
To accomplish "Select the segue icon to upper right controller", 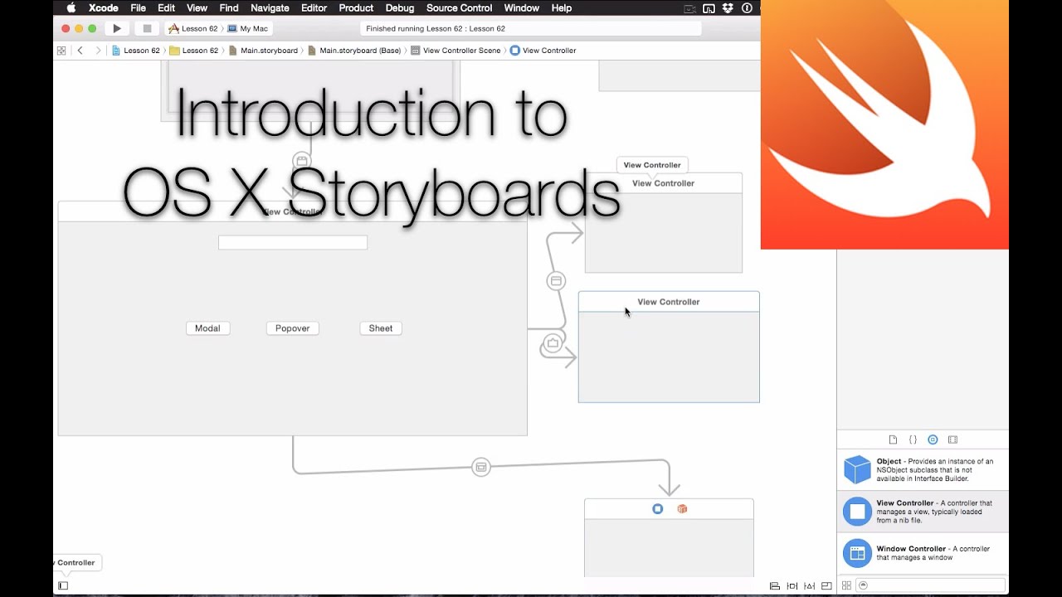I will pos(556,281).
